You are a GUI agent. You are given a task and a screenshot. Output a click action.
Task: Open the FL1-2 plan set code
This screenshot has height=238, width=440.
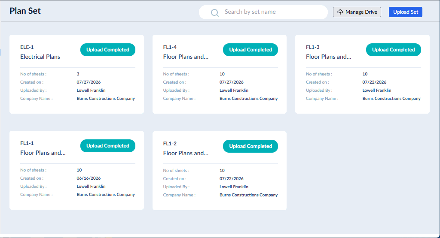pyautogui.click(x=170, y=144)
